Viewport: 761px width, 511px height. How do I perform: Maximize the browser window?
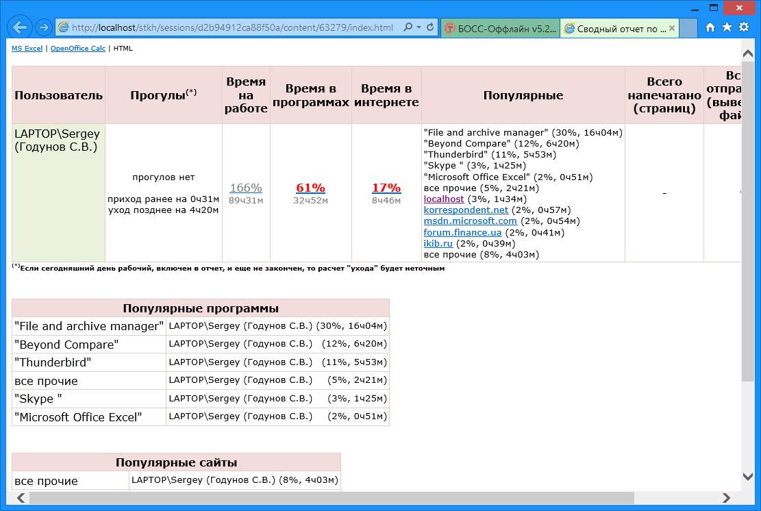(x=714, y=8)
